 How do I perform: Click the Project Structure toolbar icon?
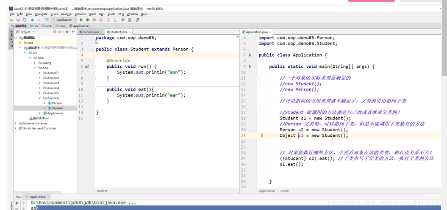(x=130, y=20)
